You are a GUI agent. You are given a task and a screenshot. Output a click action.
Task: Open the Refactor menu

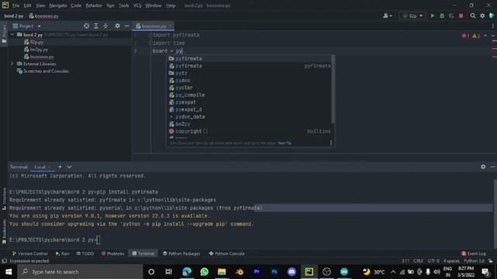pos(94,5)
